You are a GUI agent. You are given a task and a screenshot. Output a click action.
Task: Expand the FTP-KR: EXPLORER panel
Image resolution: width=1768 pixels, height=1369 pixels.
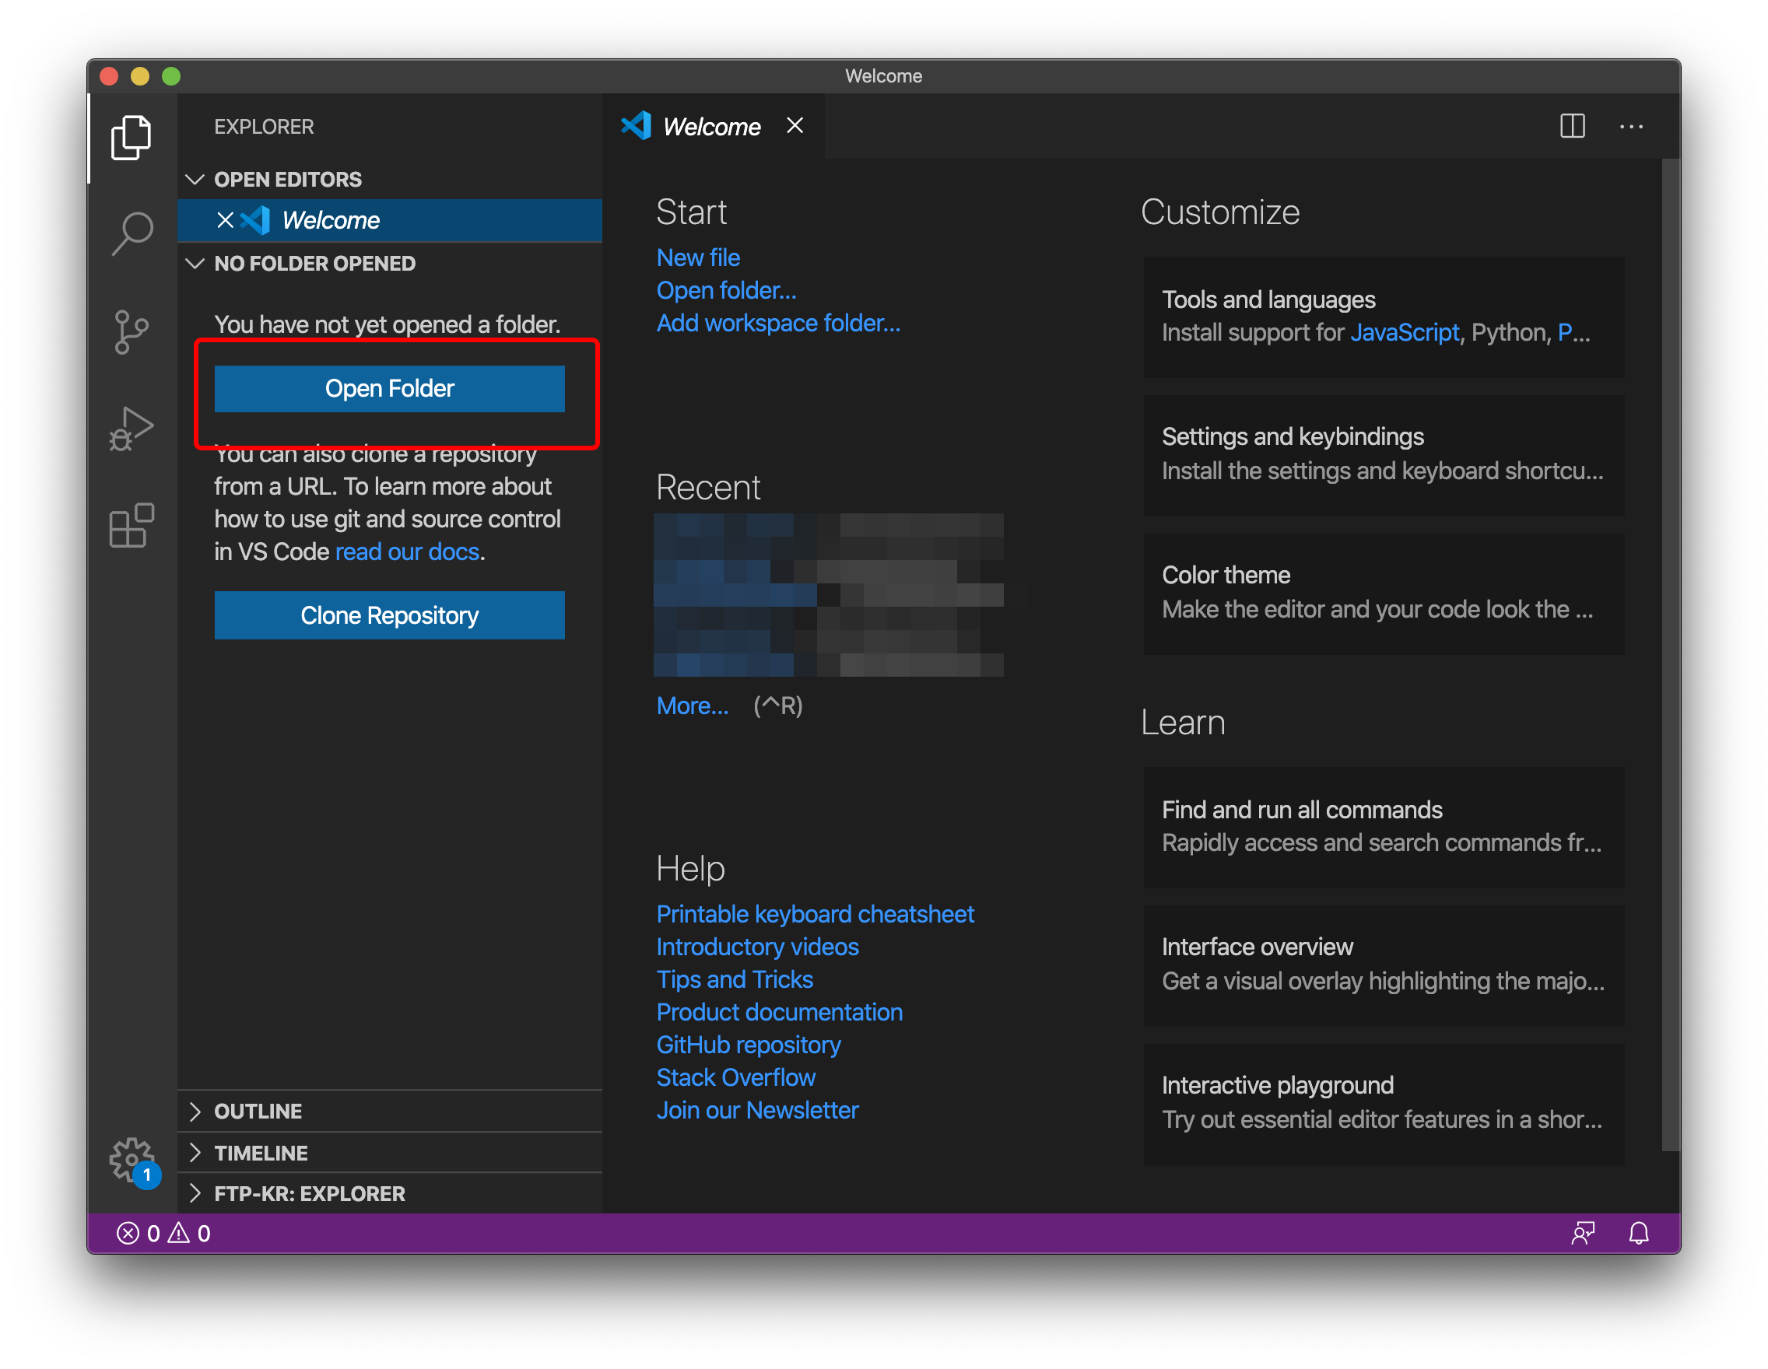pos(309,1193)
